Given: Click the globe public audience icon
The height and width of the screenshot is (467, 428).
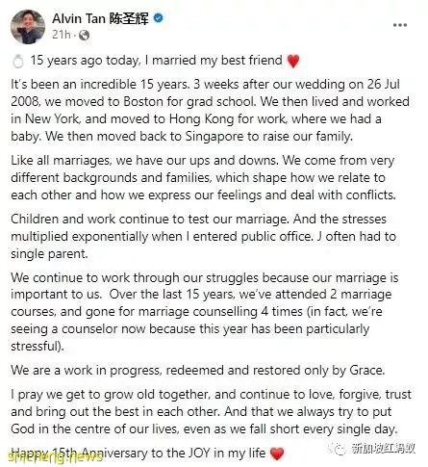Looking at the screenshot, I should pyautogui.click(x=84, y=35).
